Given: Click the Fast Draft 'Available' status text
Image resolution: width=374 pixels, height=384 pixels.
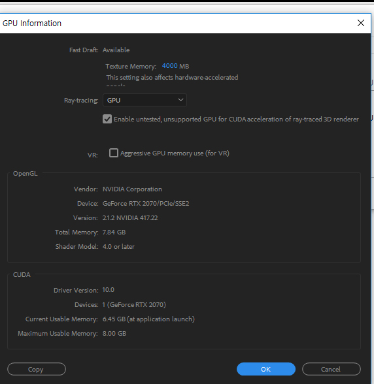Looking at the screenshot, I should 116,50.
